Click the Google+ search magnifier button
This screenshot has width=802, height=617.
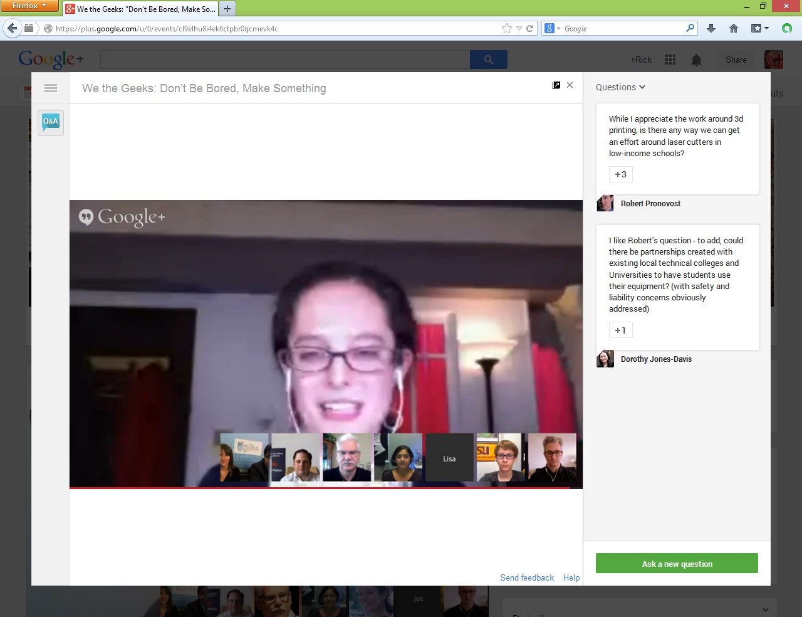[x=489, y=60]
